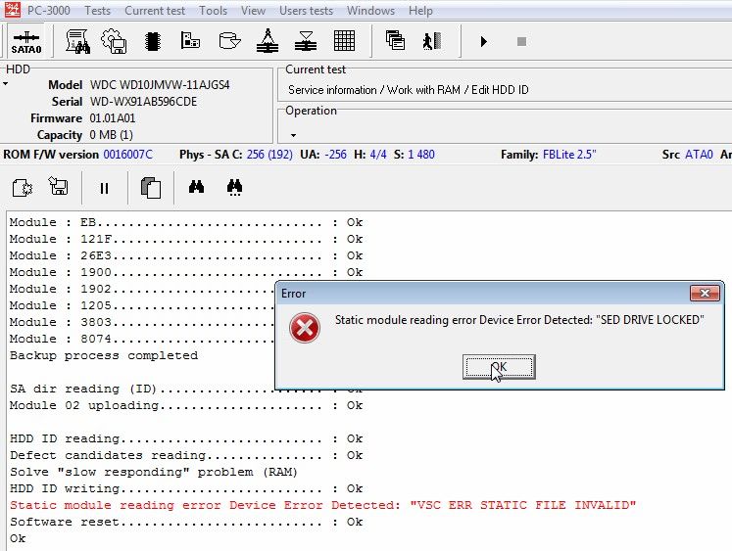Click the SED DRIVE LOCKED error message
This screenshot has height=551, width=732.
click(519, 320)
